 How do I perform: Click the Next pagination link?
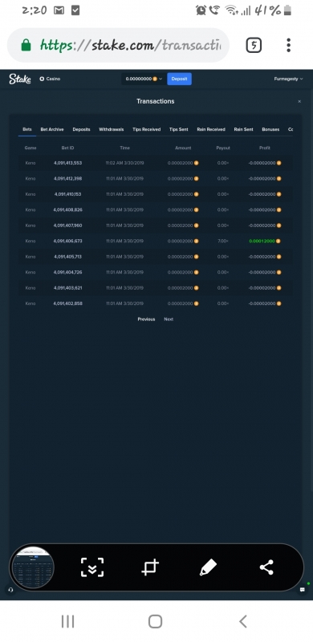[x=169, y=319]
